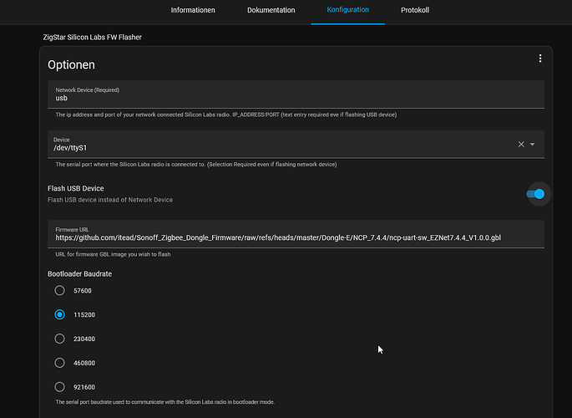Switch to the Informationen tab
The image size is (572, 418).
[193, 10]
